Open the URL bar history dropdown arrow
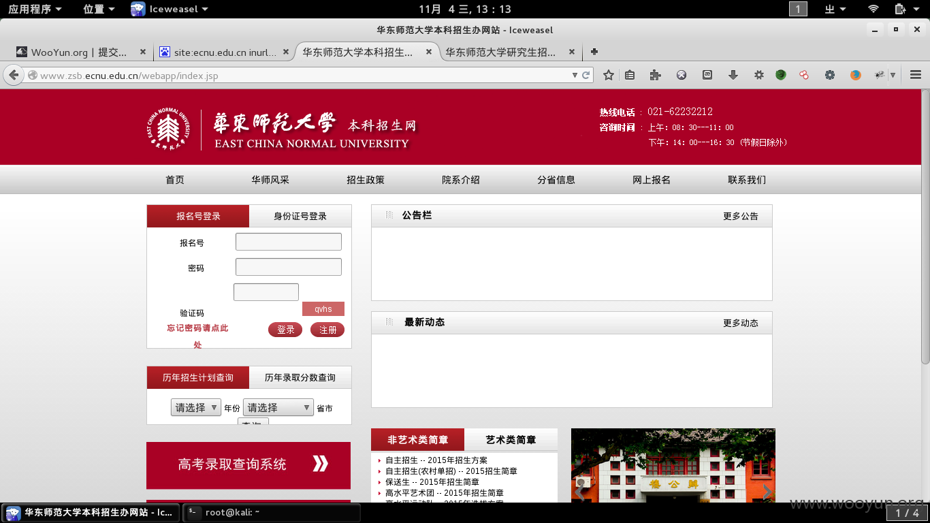This screenshot has height=523, width=930. [575, 76]
